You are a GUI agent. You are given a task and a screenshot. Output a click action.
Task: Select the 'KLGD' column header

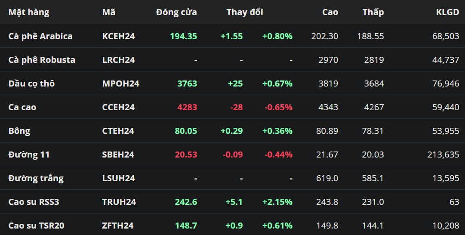point(447,12)
